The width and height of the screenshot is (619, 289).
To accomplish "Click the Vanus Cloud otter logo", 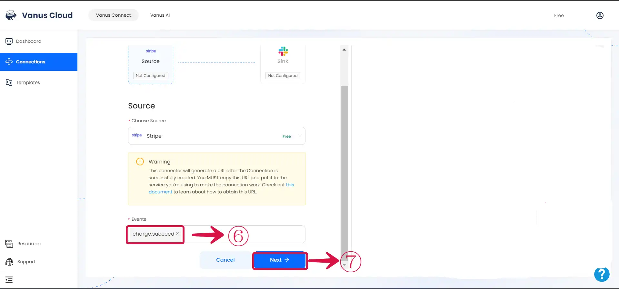I will 11,15.
